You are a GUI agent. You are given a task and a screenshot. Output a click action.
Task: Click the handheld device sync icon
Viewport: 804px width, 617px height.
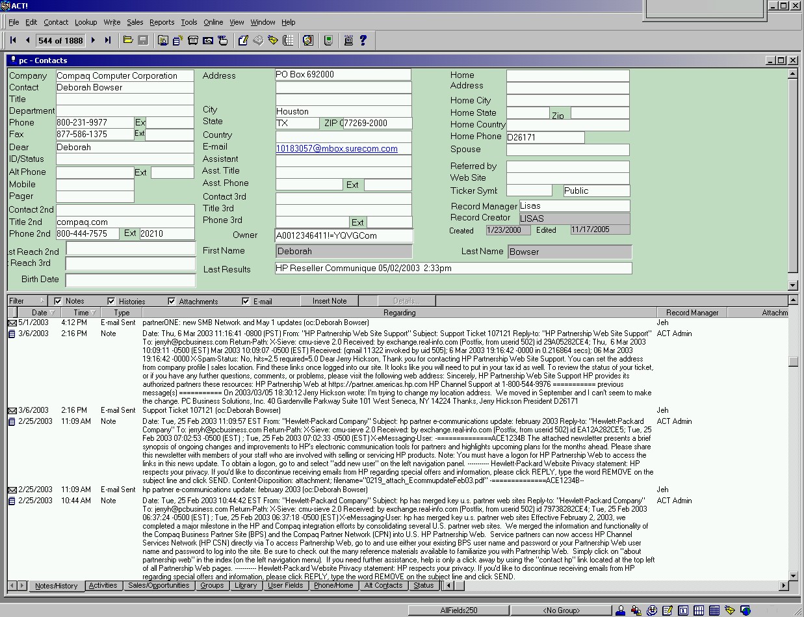328,40
